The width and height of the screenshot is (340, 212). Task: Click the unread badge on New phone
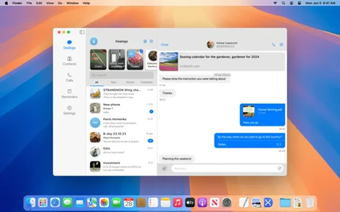point(151,112)
